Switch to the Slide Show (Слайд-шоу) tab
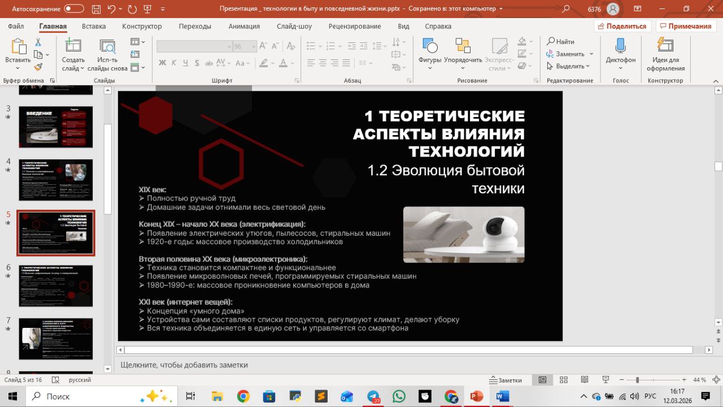The width and height of the screenshot is (723, 407). [294, 26]
